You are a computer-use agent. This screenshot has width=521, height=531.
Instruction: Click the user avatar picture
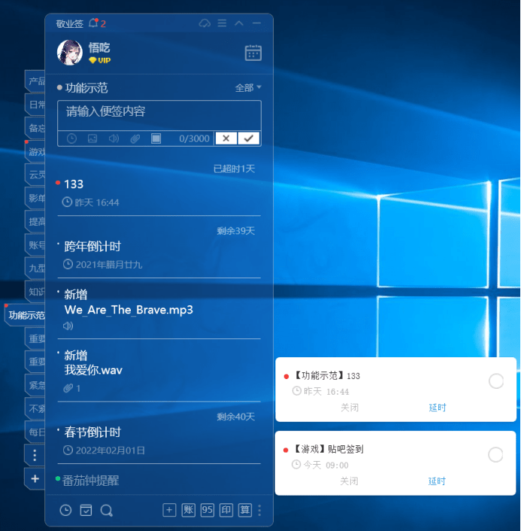click(x=70, y=53)
